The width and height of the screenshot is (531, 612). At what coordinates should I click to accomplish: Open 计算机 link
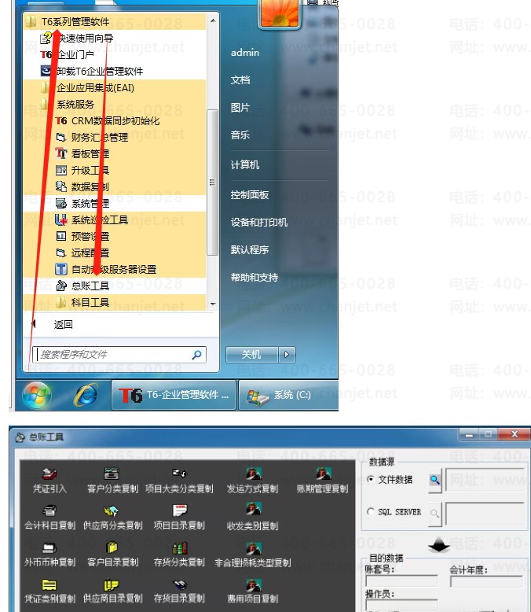[x=245, y=164]
